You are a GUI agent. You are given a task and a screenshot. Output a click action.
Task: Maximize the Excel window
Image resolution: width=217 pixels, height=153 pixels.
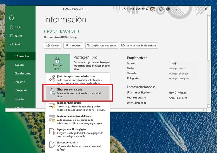(196, 9)
